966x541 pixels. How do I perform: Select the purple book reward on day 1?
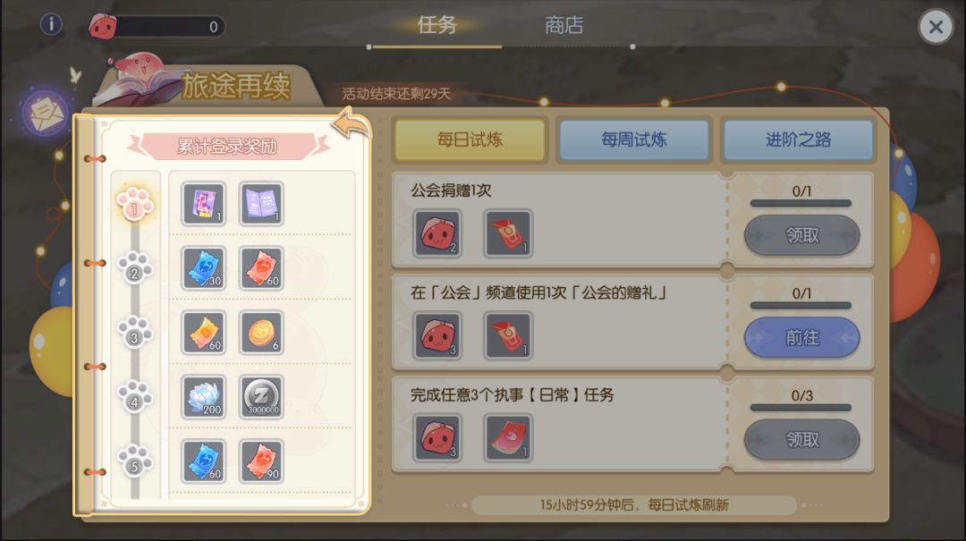coord(261,204)
